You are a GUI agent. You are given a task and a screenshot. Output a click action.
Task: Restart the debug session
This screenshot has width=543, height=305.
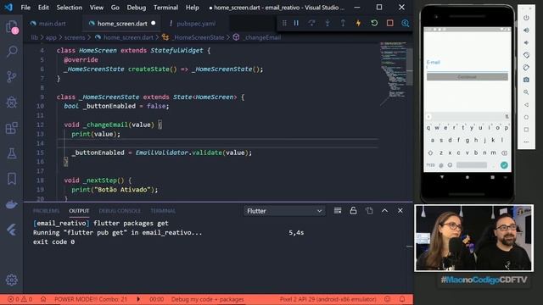click(x=374, y=23)
